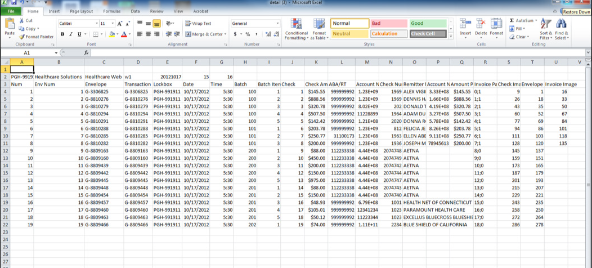Toggle Middle Align

148,24
